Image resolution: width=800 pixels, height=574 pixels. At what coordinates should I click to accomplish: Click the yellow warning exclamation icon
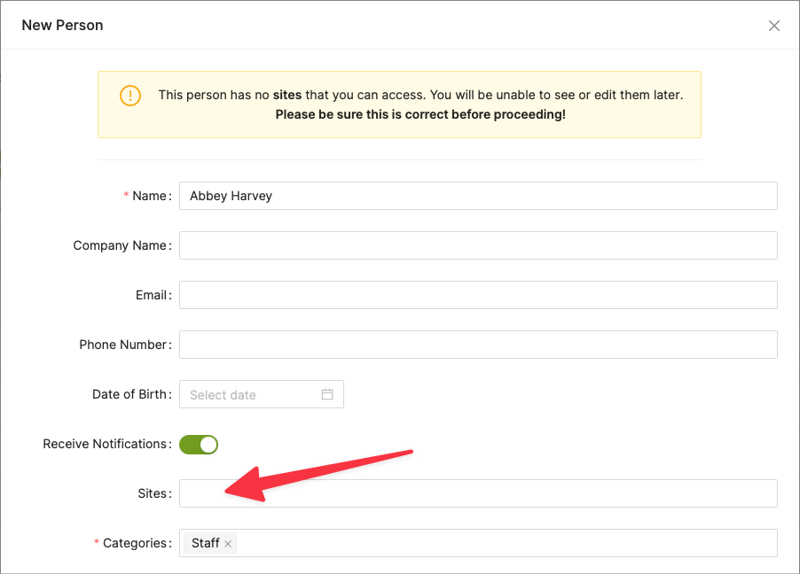click(x=130, y=96)
